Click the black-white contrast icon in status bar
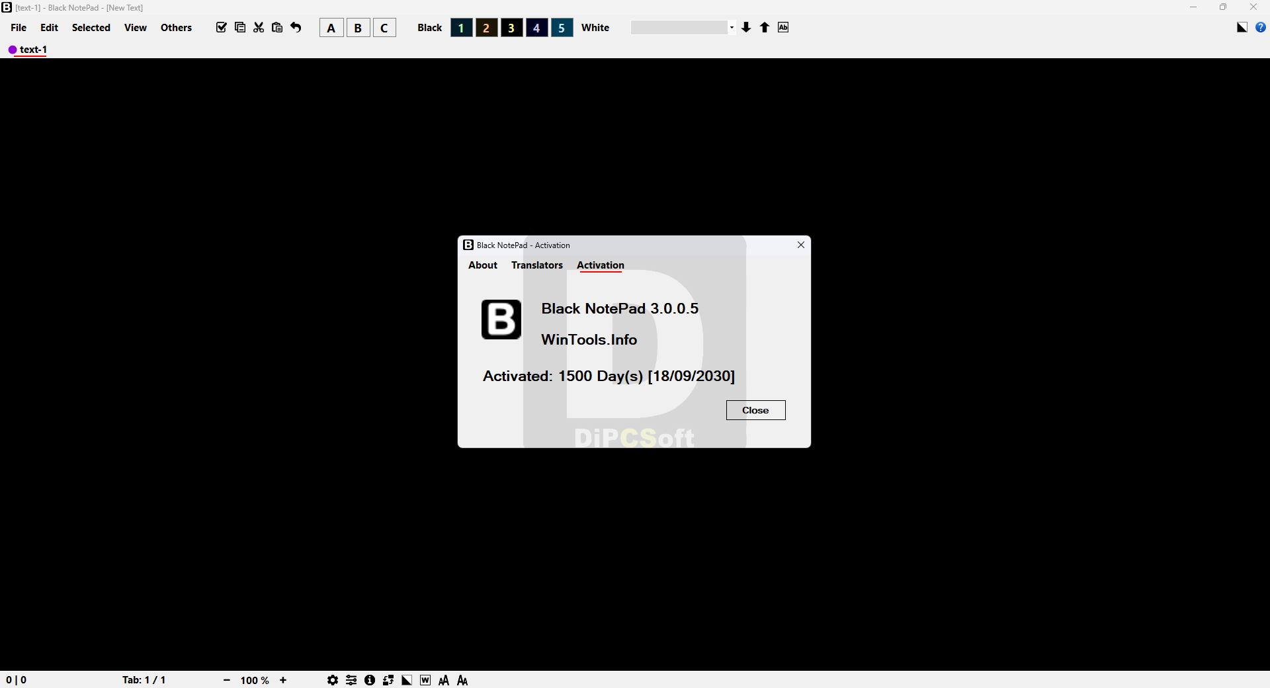Screen dimensions: 1270x688 click(x=407, y=680)
